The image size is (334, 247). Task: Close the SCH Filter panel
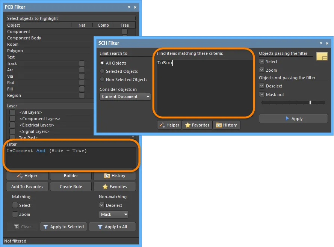327,43
